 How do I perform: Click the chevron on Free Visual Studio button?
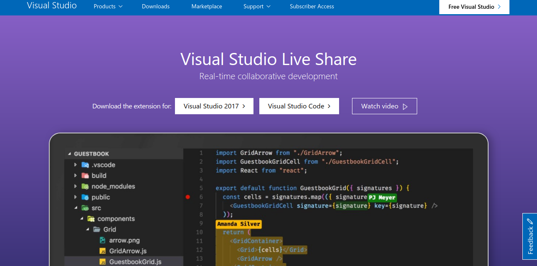(499, 7)
